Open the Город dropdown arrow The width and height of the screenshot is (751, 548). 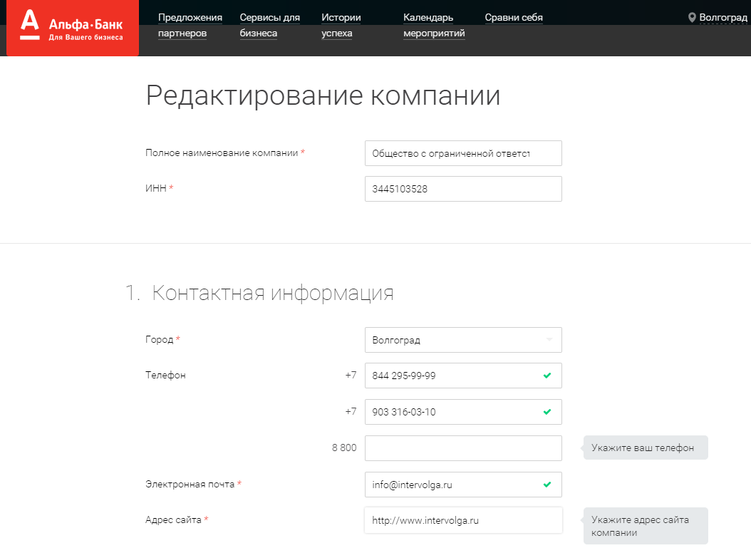(x=549, y=340)
